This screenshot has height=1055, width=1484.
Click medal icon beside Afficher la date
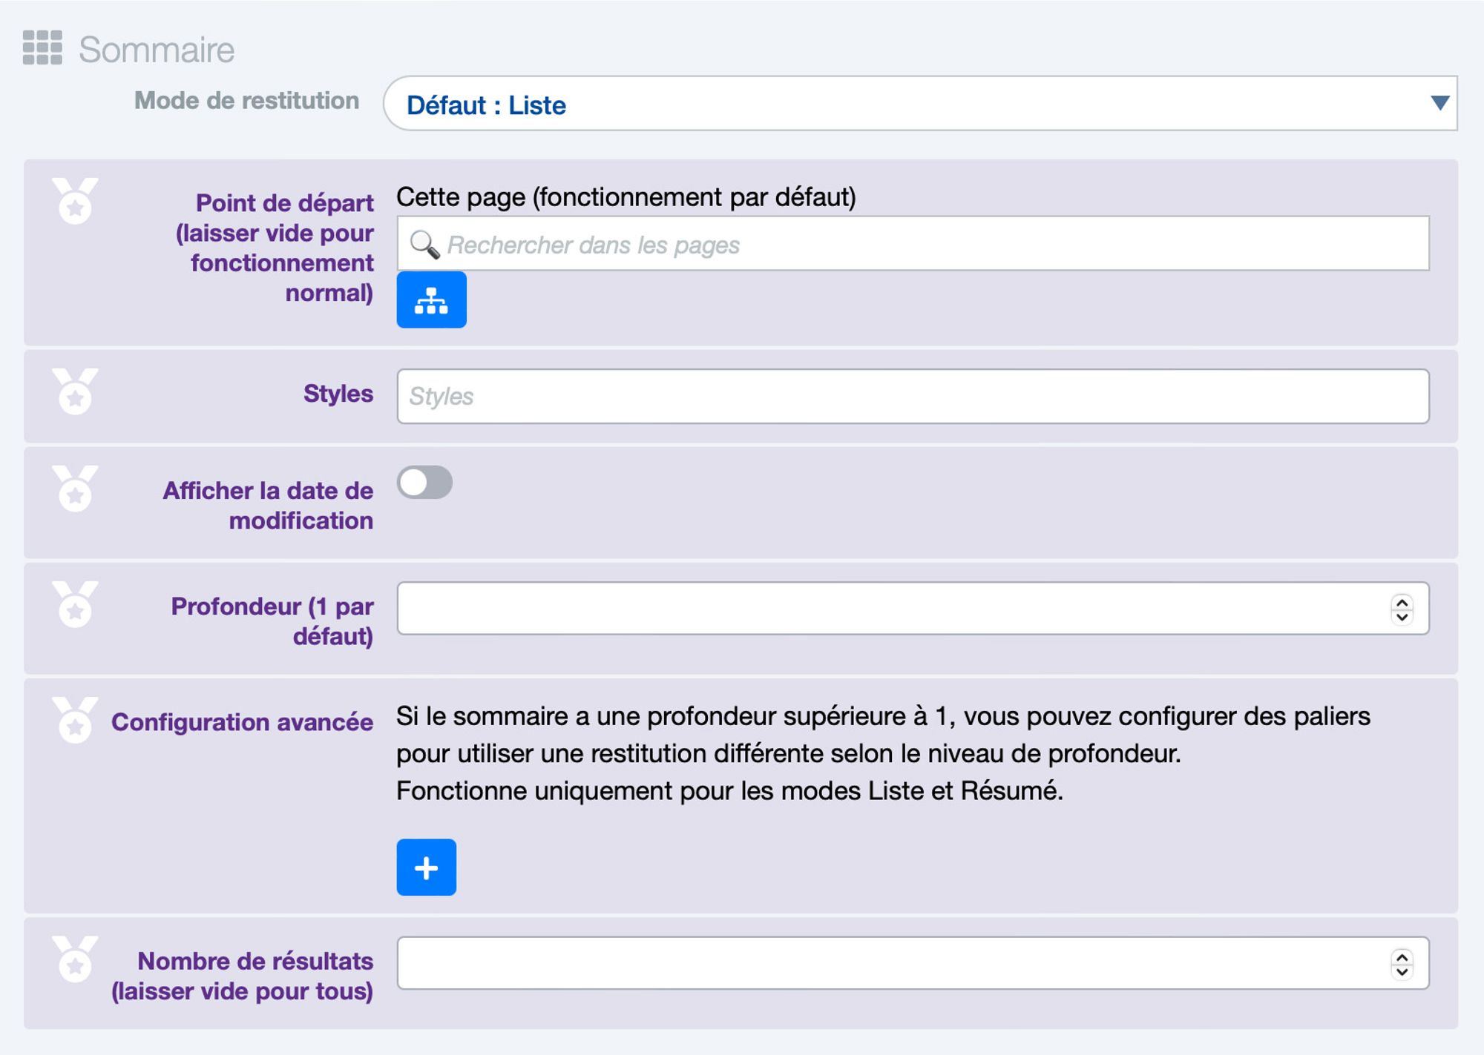pos(75,488)
